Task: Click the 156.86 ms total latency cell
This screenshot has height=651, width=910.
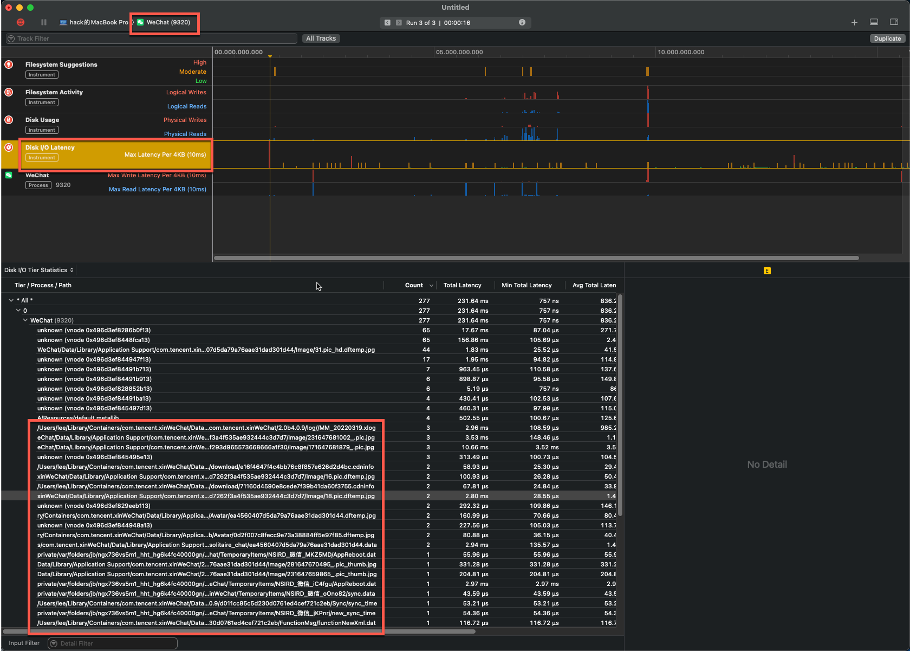Action: (473, 340)
